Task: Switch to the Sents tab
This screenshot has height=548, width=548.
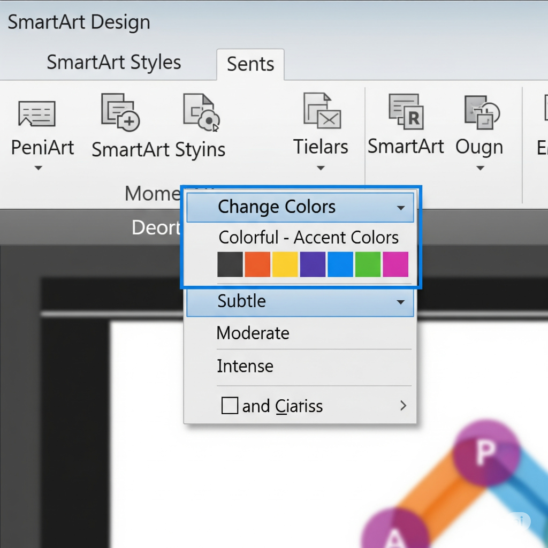Action: click(250, 64)
